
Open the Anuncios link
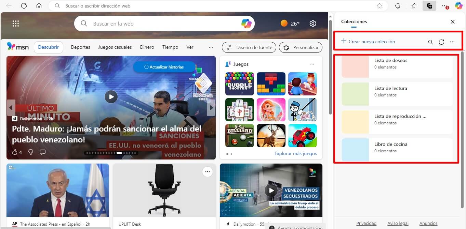point(428,224)
